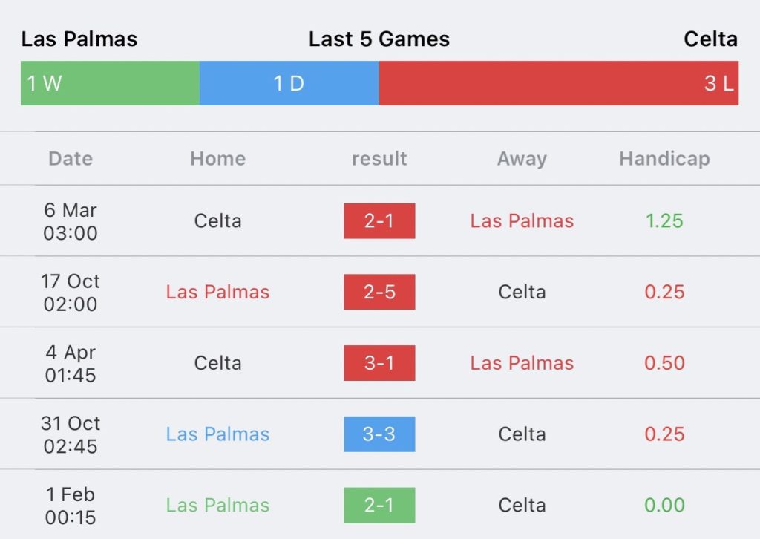Image resolution: width=760 pixels, height=539 pixels.
Task: Open the 2-5 result badge
Action: [x=379, y=292]
